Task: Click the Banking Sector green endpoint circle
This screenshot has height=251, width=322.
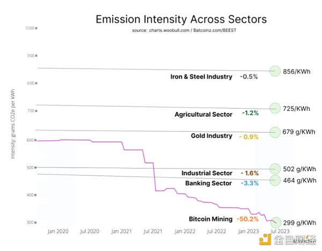Action: (x=275, y=180)
